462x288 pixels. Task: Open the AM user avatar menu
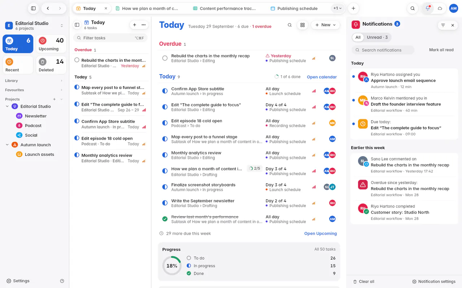tap(454, 8)
